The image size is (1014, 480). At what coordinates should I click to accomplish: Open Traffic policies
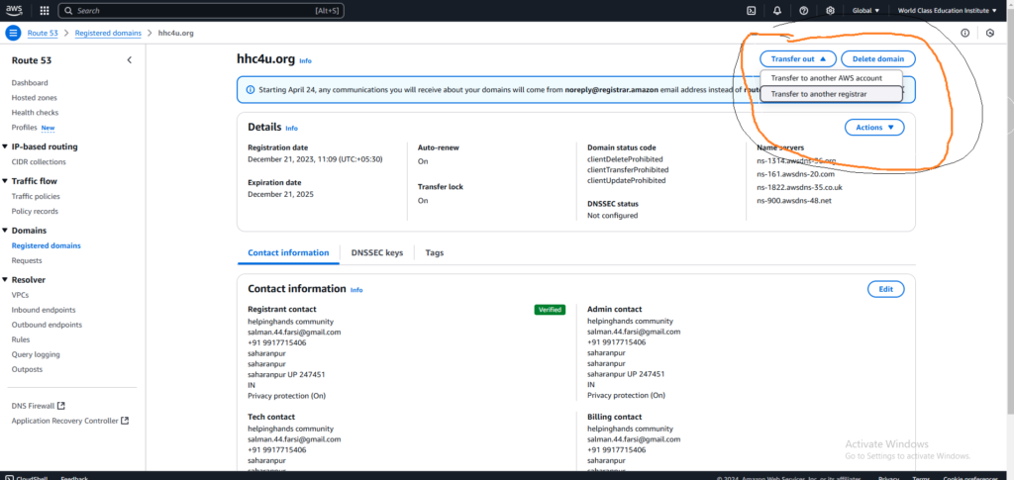pos(36,196)
